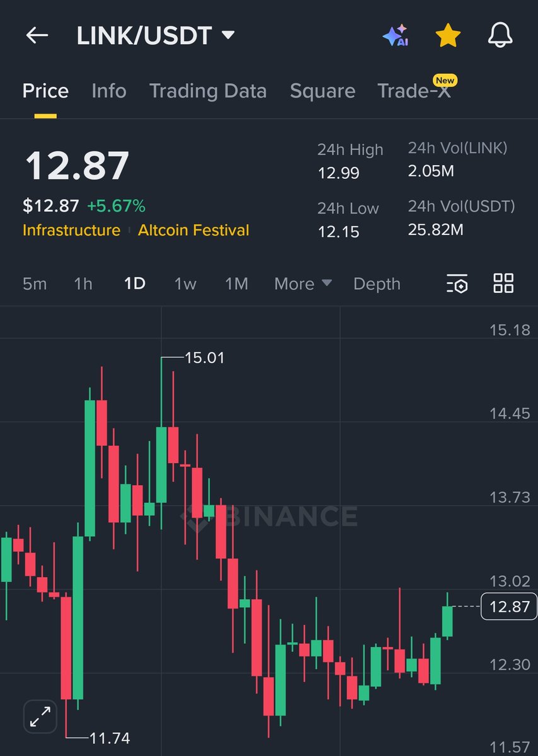Open price alerts bell icon

tap(501, 36)
